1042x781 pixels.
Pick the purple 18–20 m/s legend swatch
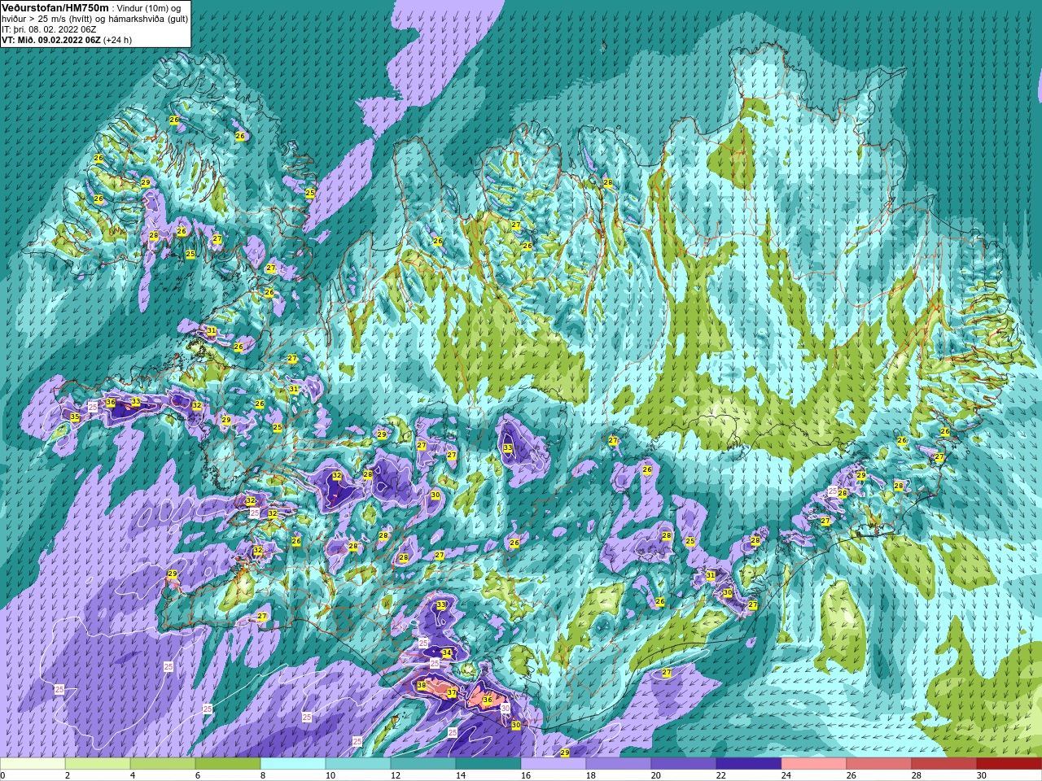pos(619,764)
